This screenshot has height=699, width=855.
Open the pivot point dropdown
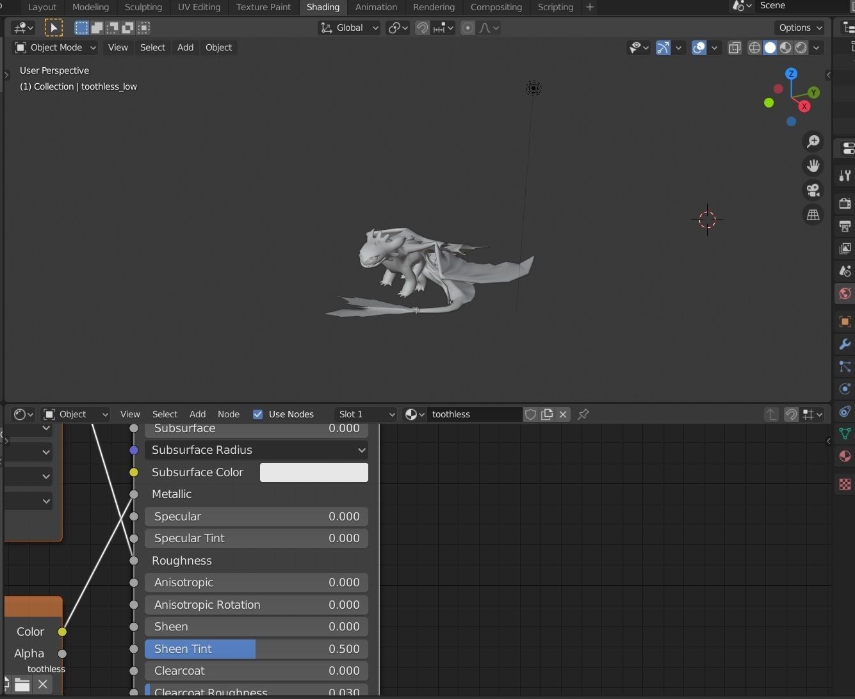(398, 28)
